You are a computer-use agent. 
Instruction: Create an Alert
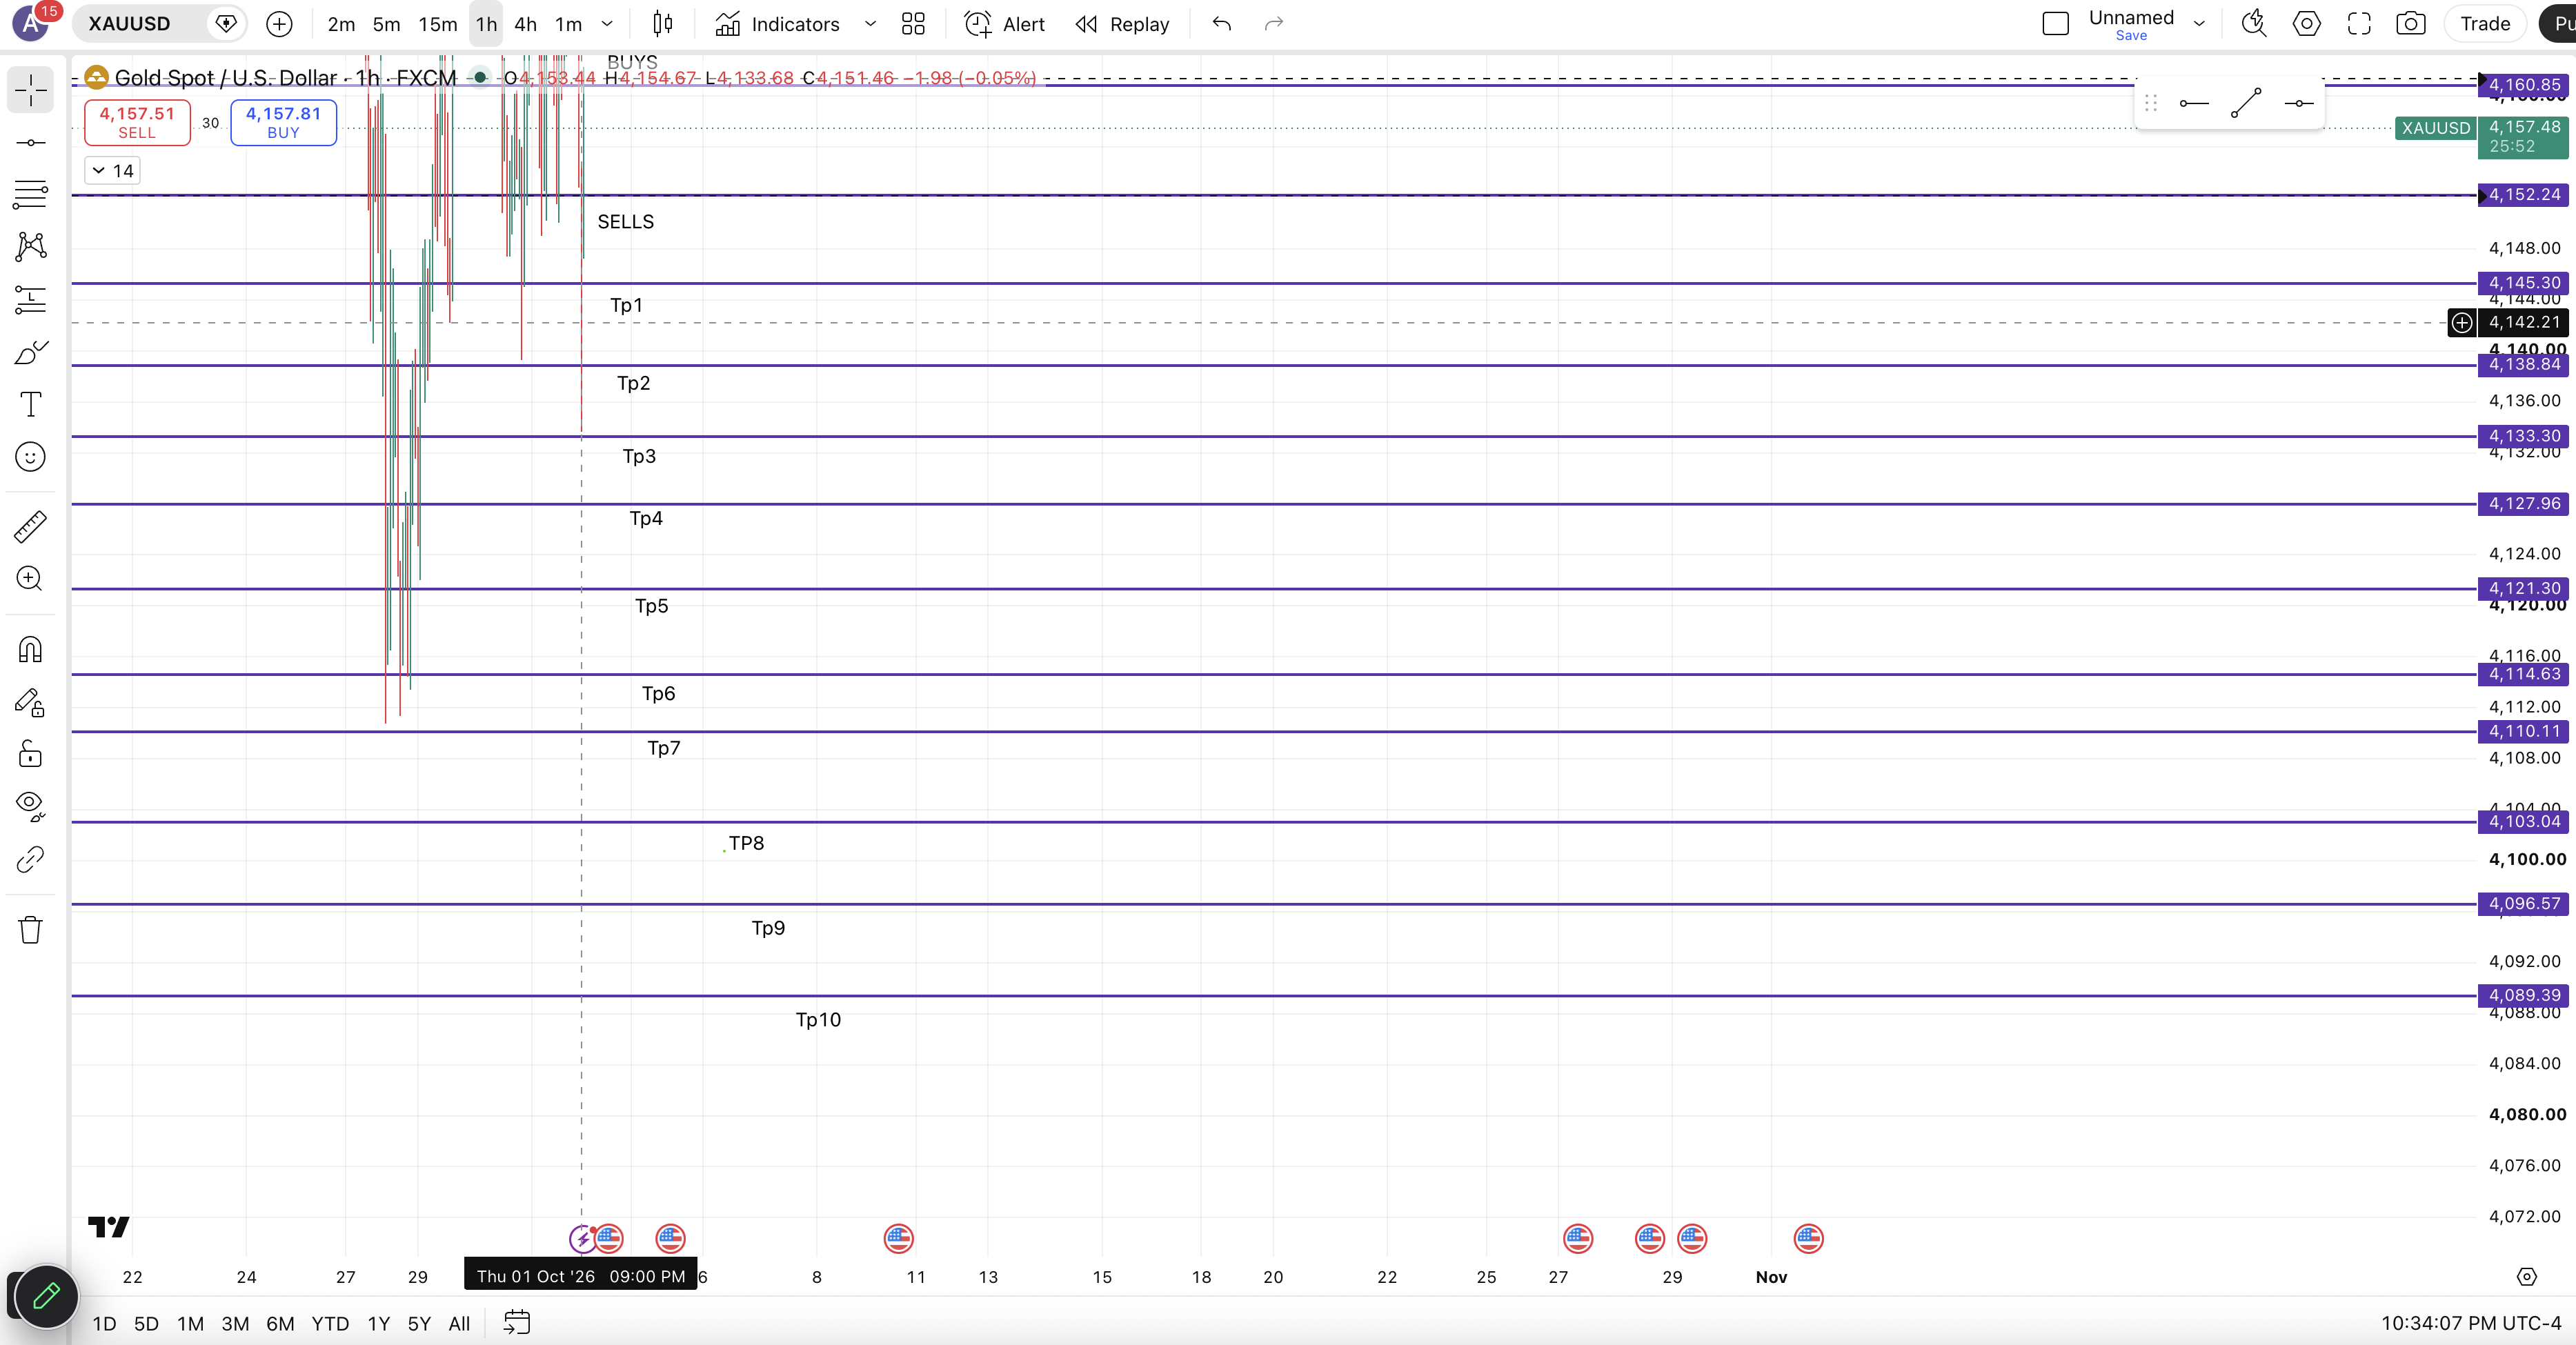(x=1004, y=24)
